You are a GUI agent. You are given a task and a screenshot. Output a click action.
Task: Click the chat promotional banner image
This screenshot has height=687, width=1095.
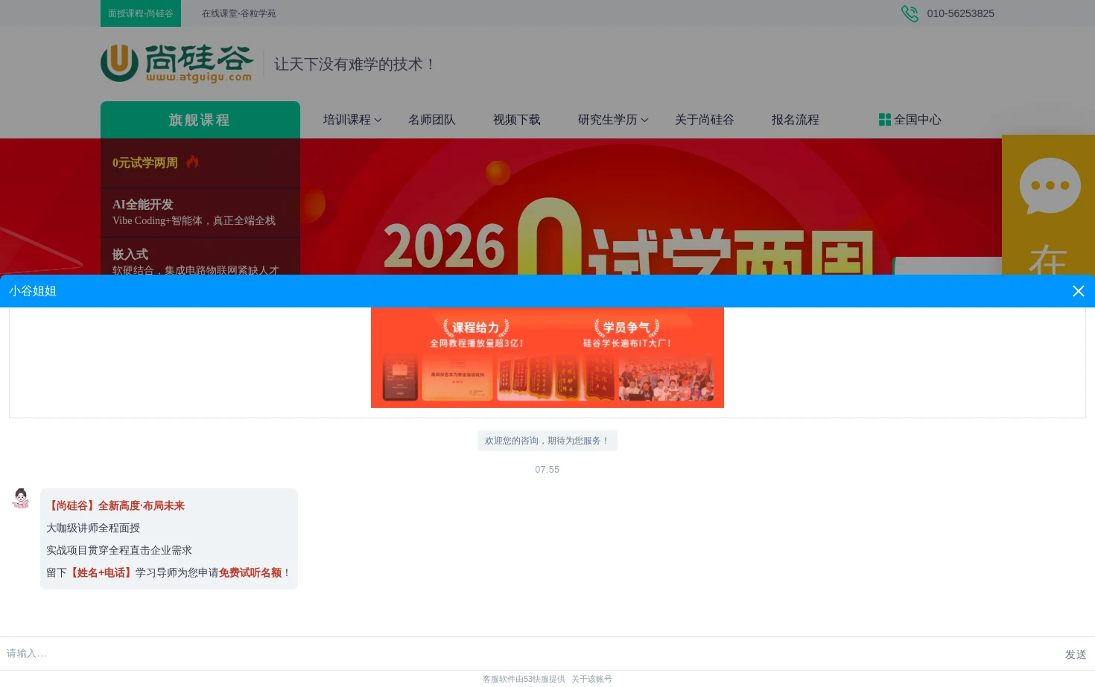point(547,357)
